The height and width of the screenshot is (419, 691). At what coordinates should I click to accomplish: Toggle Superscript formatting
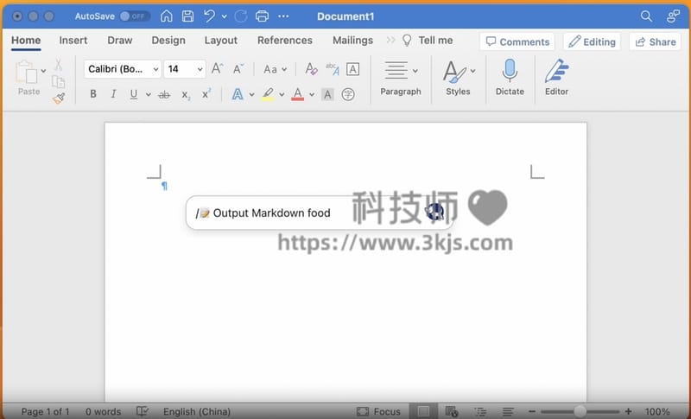[x=206, y=93]
